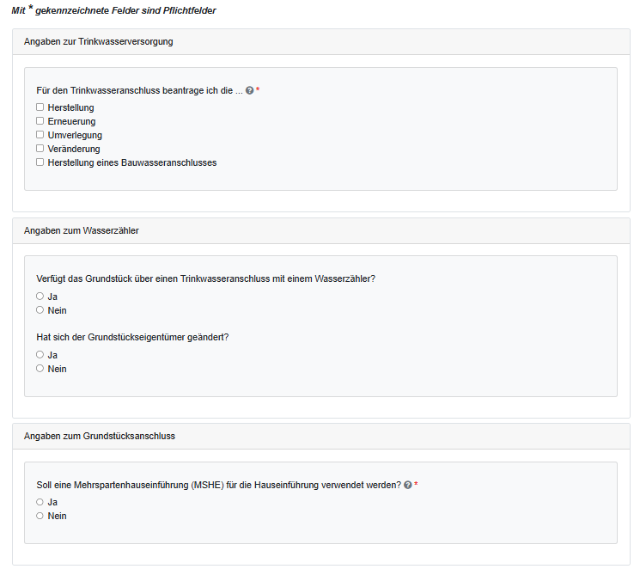Select Nein for Grundstückseigentümer geändert
The image size is (634, 569).
40,369
